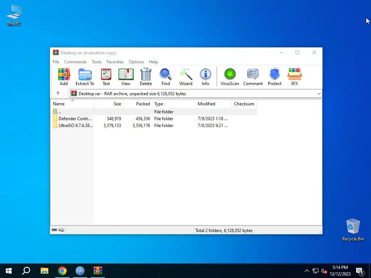Click the drive selector icon in status bar

pyautogui.click(x=54, y=230)
